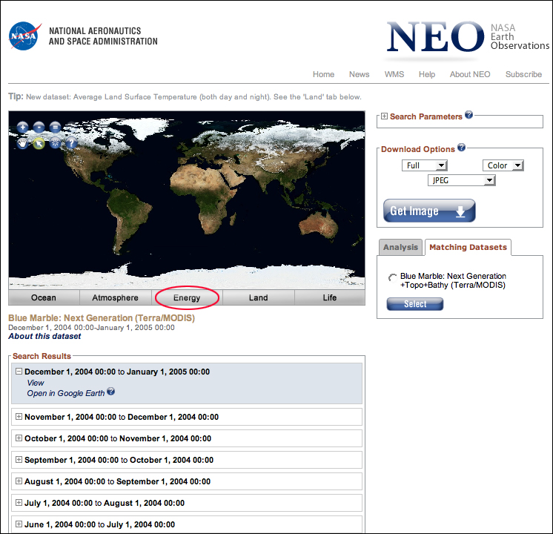The width and height of the screenshot is (553, 534).
Task: Open the About this dataset link
Action: [44, 336]
